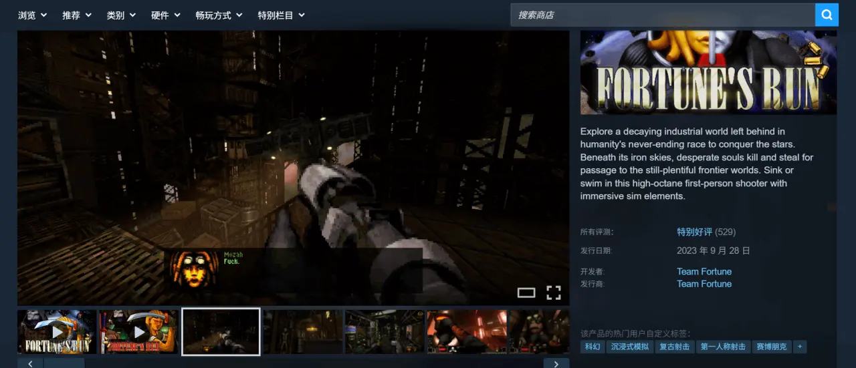Image resolution: width=856 pixels, height=368 pixels.
Task: Expand the 类别 menu
Action: [x=121, y=15]
